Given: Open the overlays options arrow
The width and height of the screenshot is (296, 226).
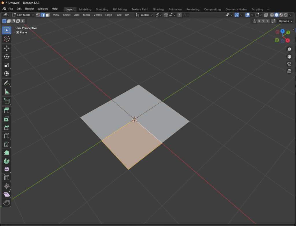Looking at the screenshot, I should [x=252, y=15].
